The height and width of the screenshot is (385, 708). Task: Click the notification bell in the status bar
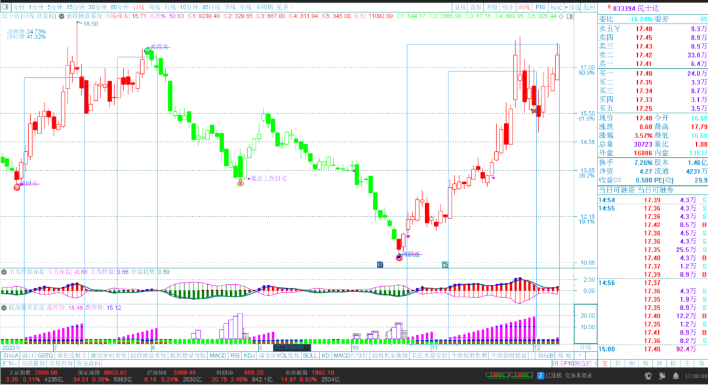point(676,376)
